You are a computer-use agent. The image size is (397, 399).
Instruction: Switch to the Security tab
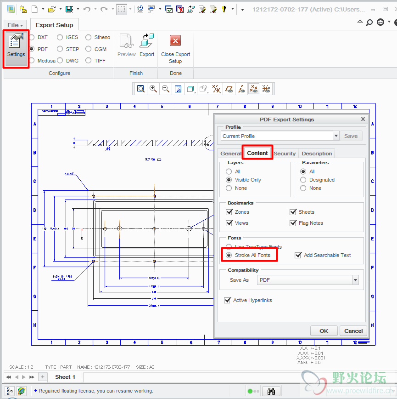click(285, 154)
